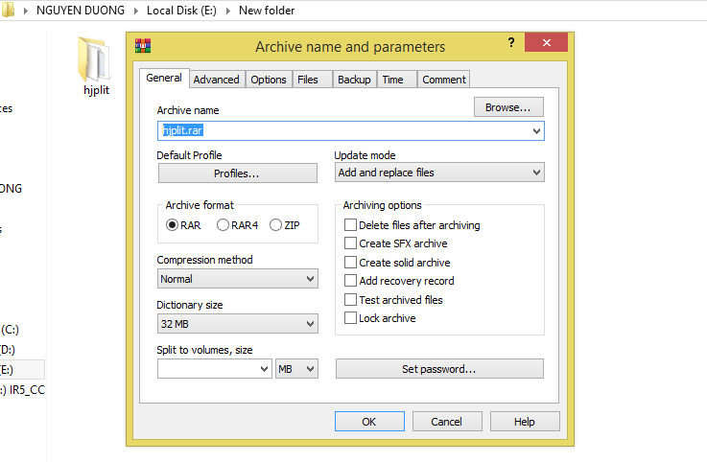This screenshot has width=707, height=462.
Task: Open the Compression method dropdown
Action: point(237,279)
